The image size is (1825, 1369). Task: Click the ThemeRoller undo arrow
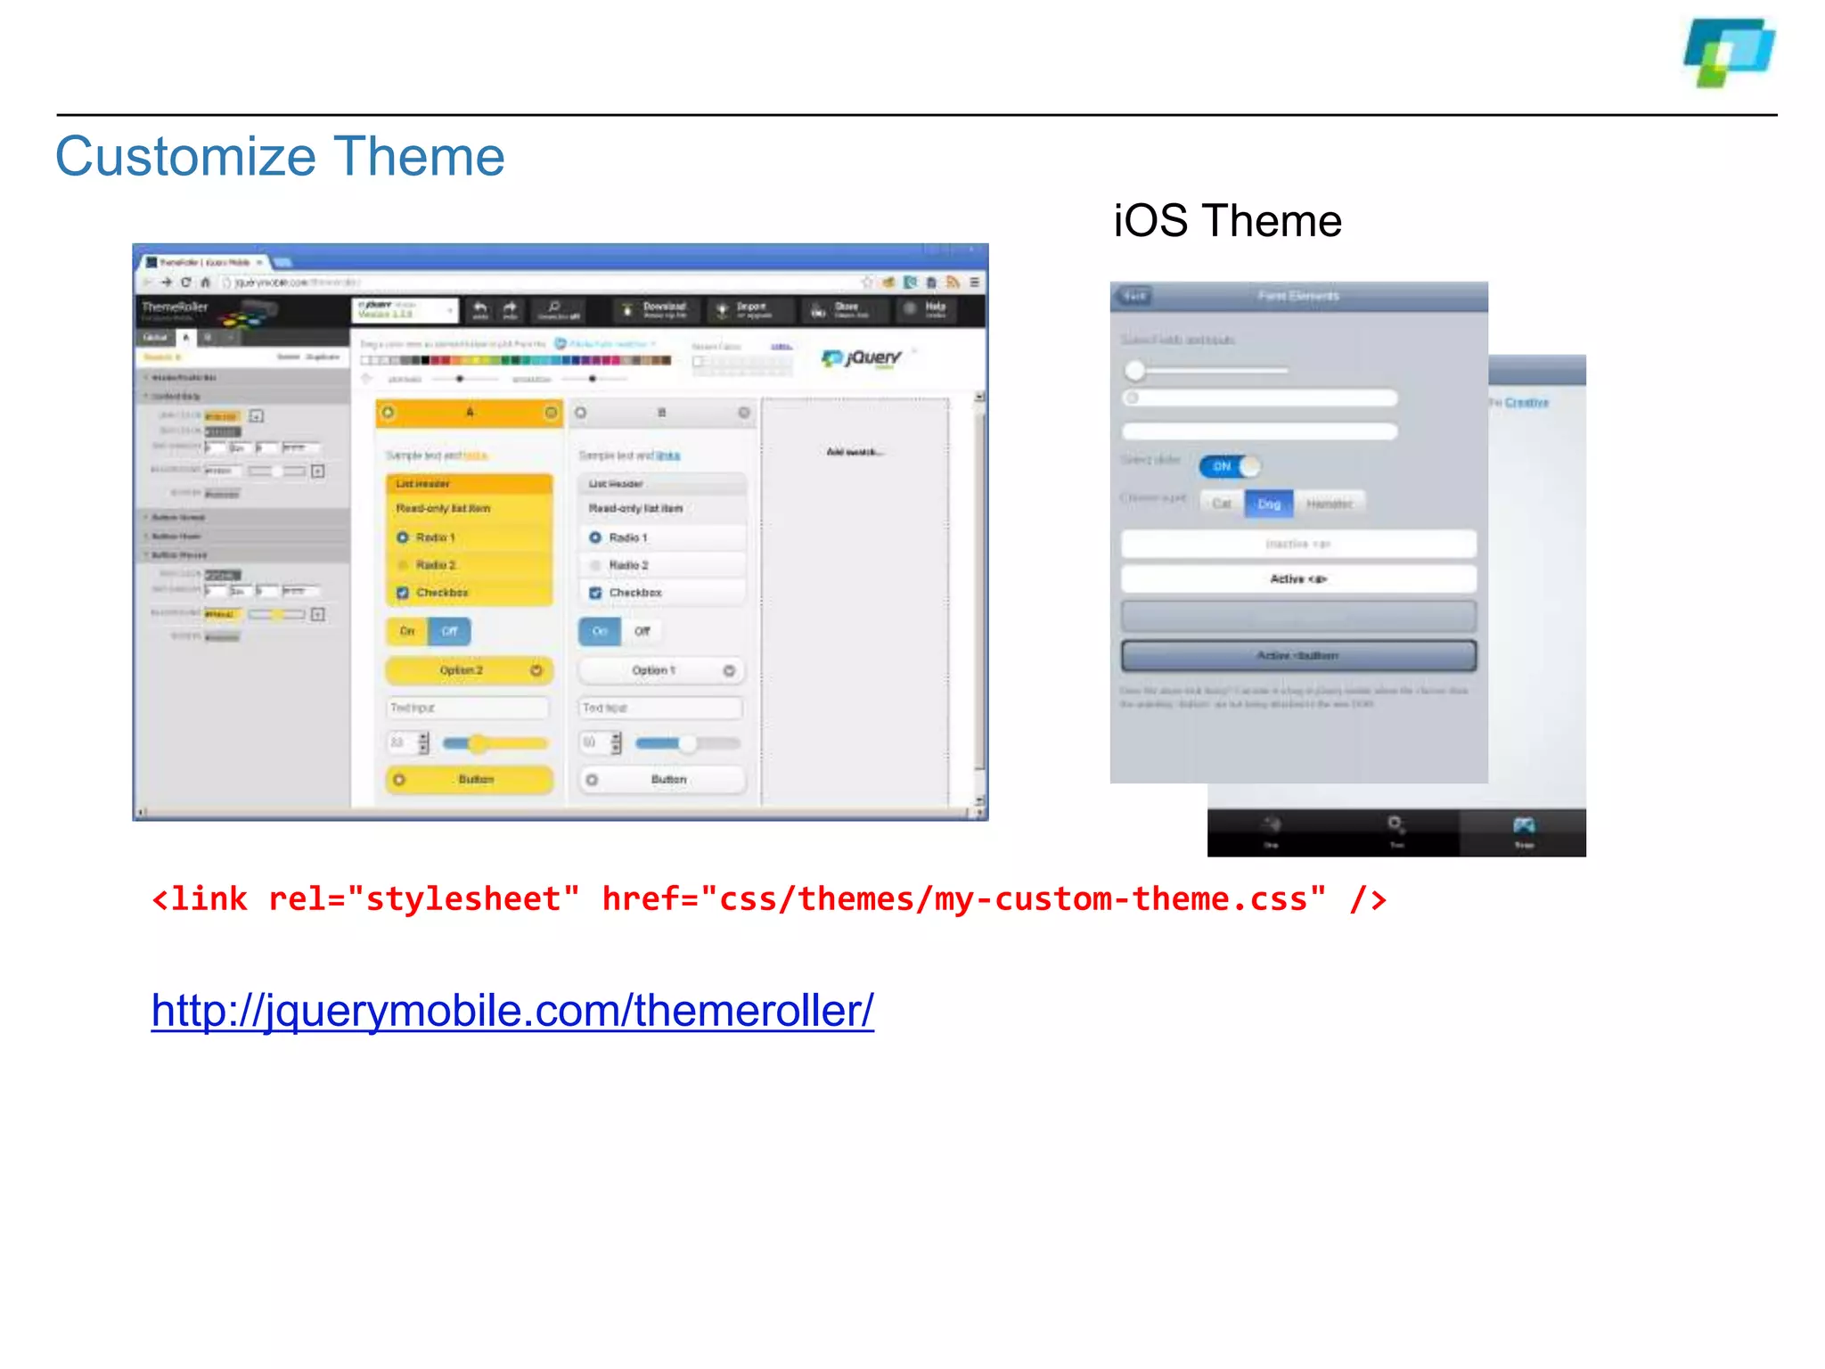(x=479, y=309)
